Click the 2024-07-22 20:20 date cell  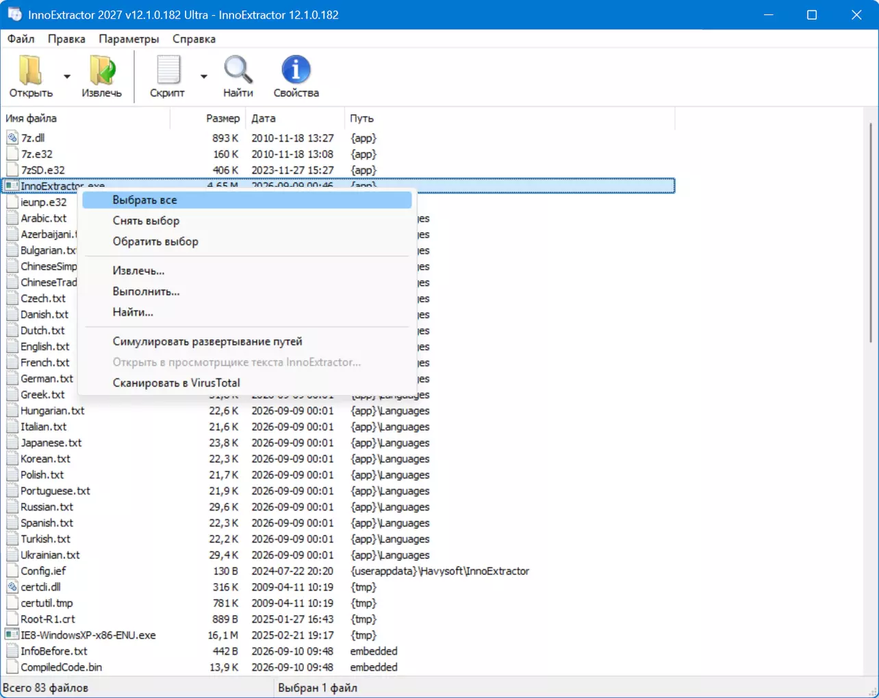pyautogui.click(x=292, y=571)
